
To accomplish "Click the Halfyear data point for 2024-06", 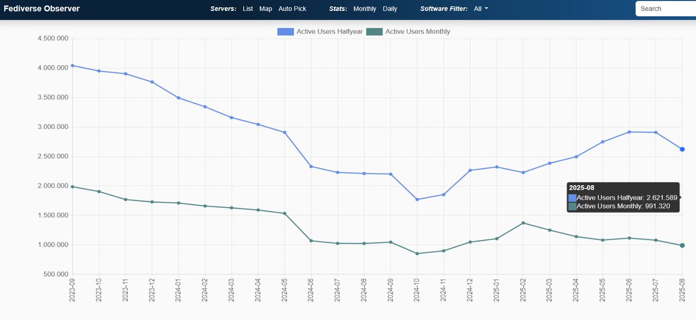I will [311, 167].
